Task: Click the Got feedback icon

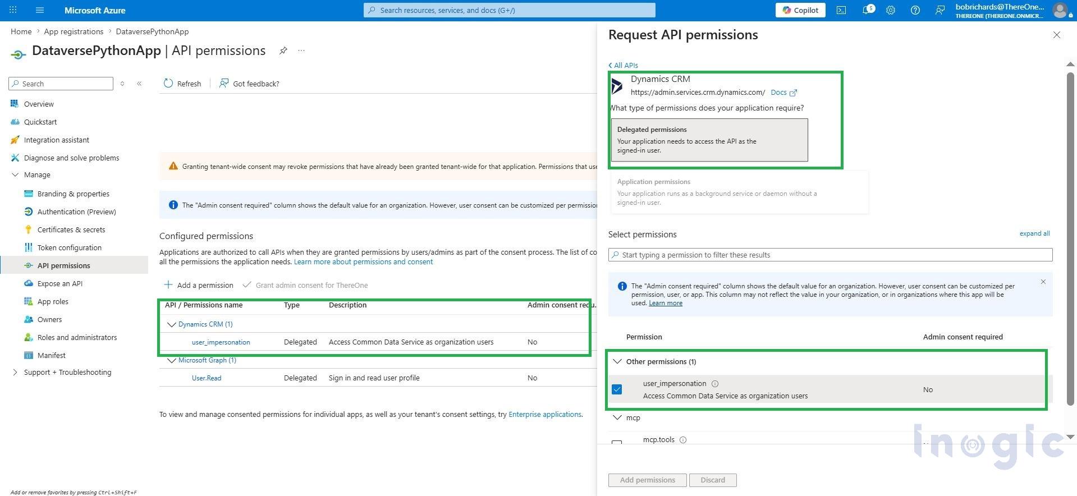Action: click(x=224, y=84)
